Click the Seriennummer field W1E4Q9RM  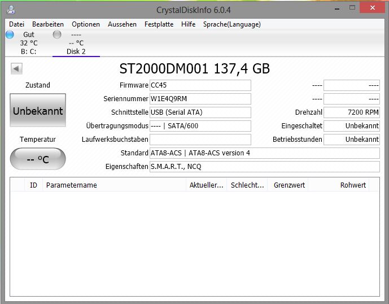200,99
